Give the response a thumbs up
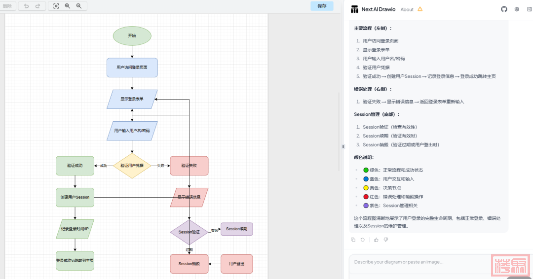 tap(376, 240)
